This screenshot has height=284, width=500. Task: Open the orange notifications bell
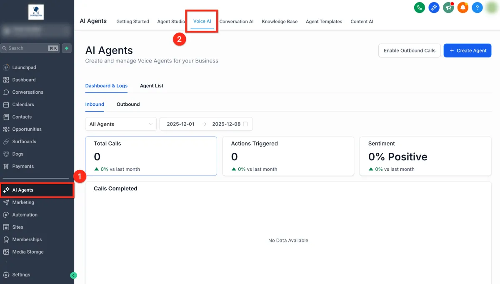pos(462,7)
